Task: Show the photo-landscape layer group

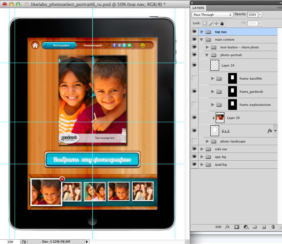Action: coord(194,141)
